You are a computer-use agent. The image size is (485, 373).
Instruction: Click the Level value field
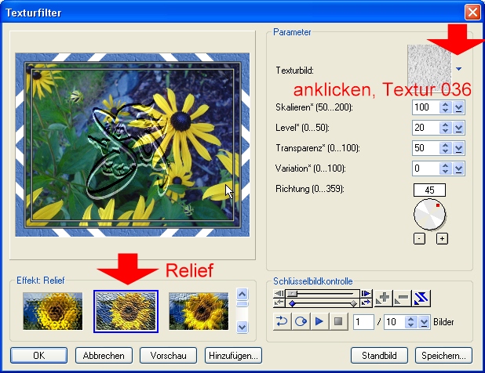point(425,128)
